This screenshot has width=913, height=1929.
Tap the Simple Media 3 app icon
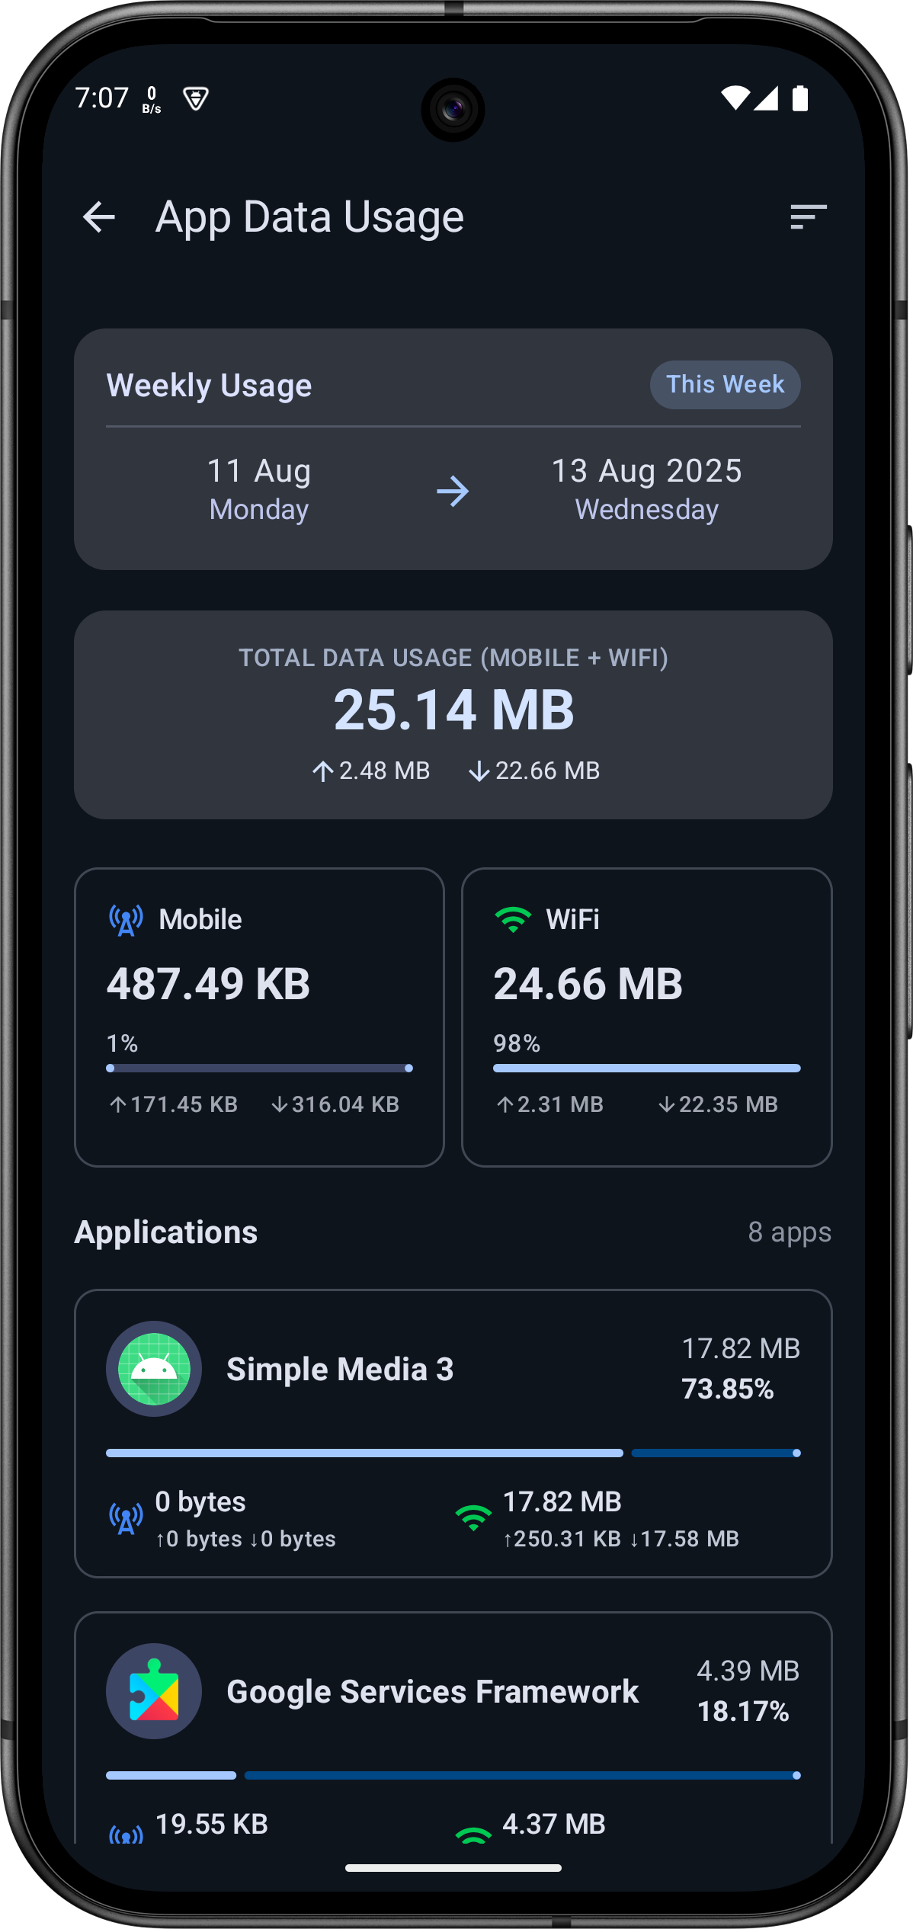tap(154, 1369)
